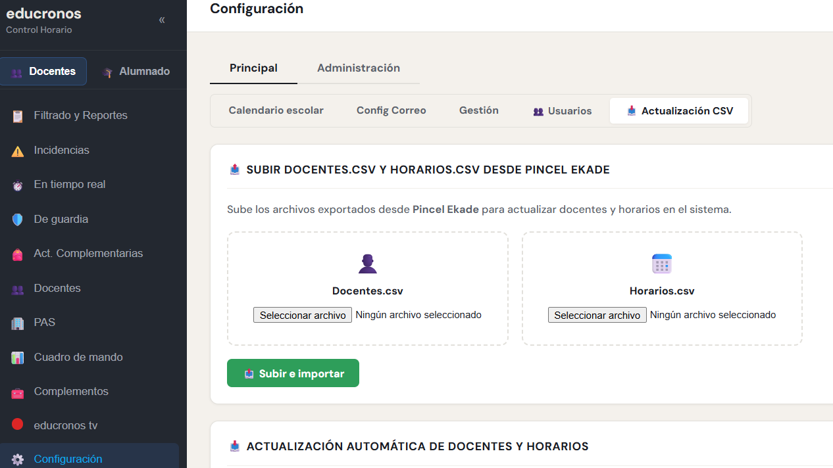This screenshot has width=833, height=468.
Task: Click the Act. Complementarias backpack icon
Action: point(18,254)
